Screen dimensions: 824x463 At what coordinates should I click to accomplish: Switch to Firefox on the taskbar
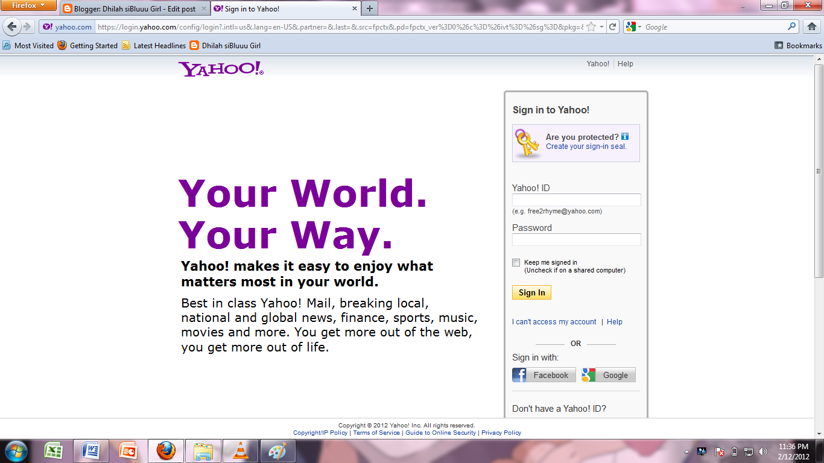[166, 451]
